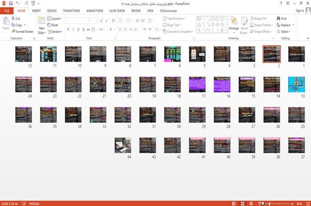Collapse the ribbon
This screenshot has width=311, height=206.
tap(307, 38)
